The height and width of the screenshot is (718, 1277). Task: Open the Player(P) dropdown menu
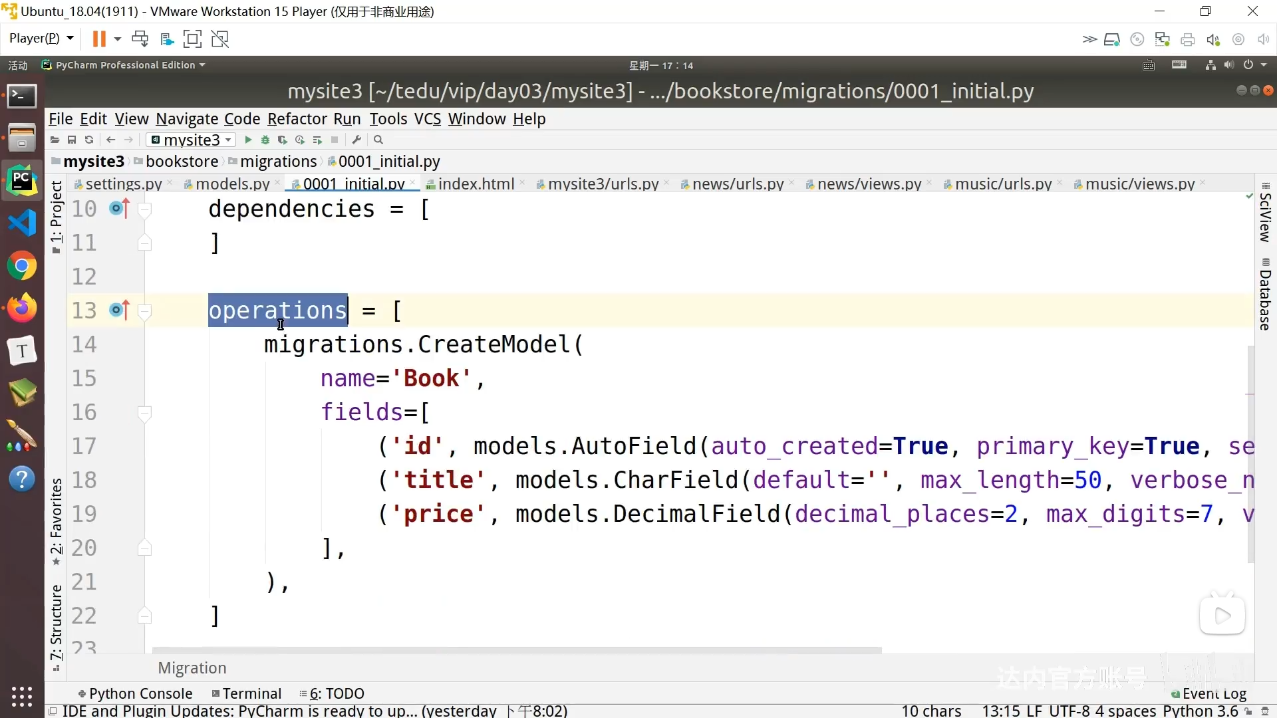[x=41, y=39]
